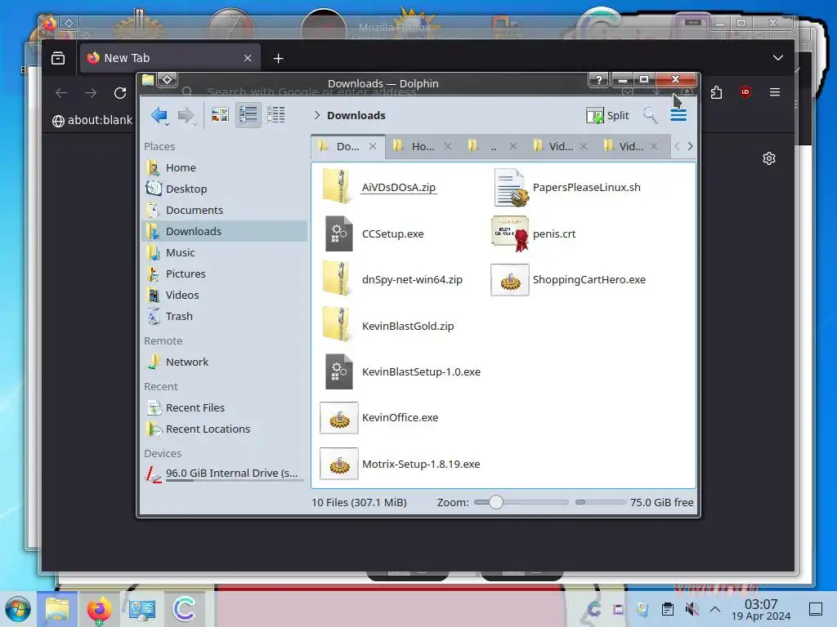The height and width of the screenshot is (627, 837).
Task: Select CCSetup.exe file icon
Action: click(338, 233)
